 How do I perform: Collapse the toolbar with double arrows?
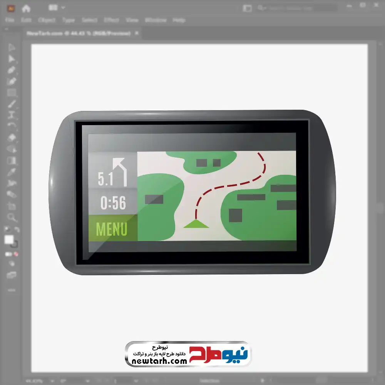coord(6,29)
